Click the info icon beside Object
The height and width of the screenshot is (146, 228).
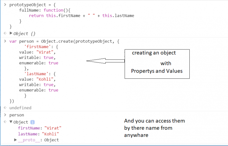(33, 122)
